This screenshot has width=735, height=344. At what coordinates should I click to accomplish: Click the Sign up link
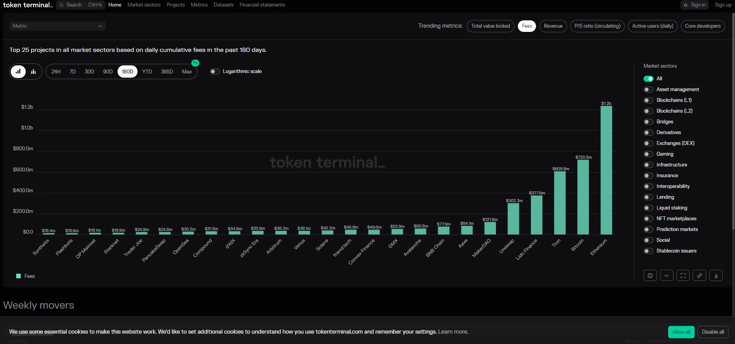(x=723, y=5)
